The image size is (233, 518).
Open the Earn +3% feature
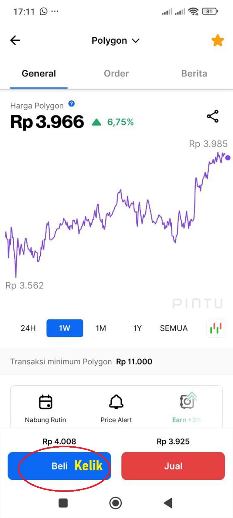187,402
